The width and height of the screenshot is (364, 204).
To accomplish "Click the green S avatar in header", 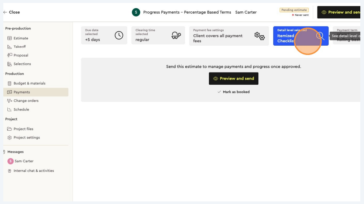I will pyautogui.click(x=136, y=12).
